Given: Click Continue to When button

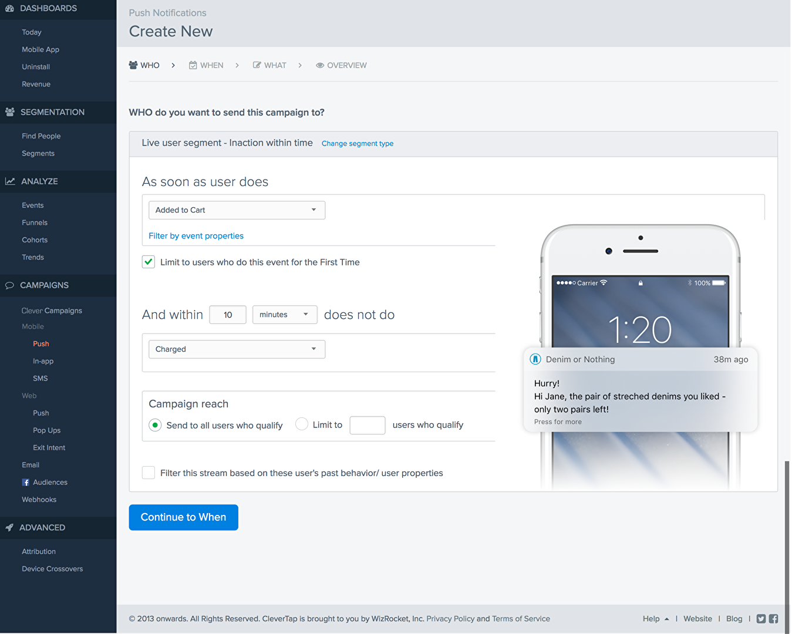Looking at the screenshot, I should [184, 517].
